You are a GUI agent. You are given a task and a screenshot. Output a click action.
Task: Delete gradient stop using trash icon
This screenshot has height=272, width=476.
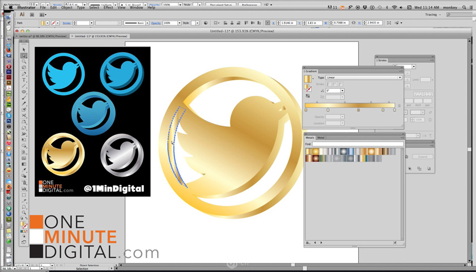coord(399,105)
